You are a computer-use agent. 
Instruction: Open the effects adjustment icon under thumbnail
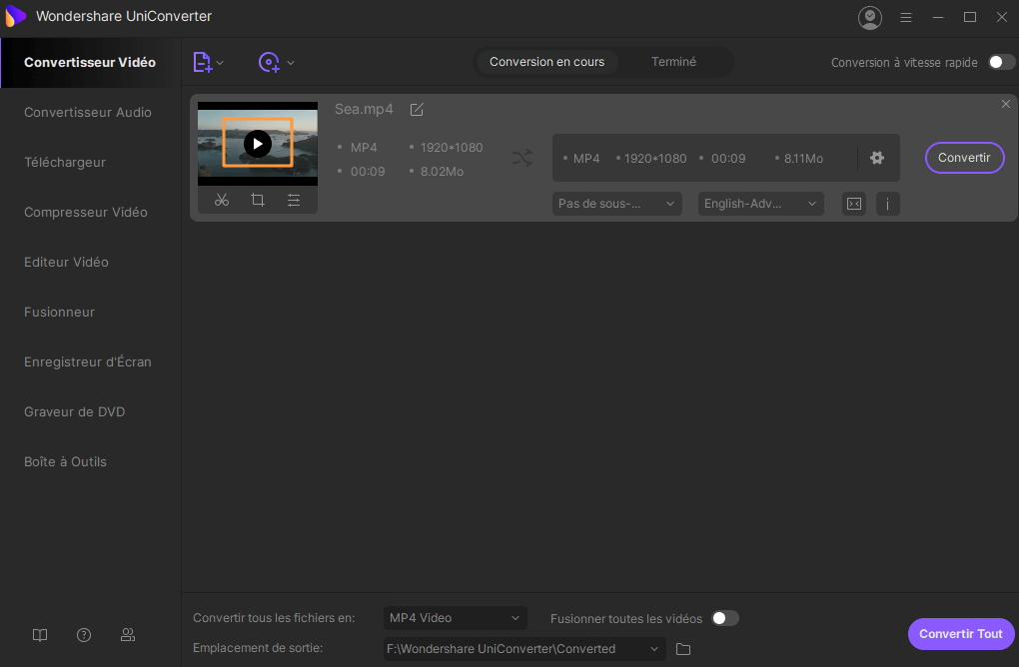[294, 200]
